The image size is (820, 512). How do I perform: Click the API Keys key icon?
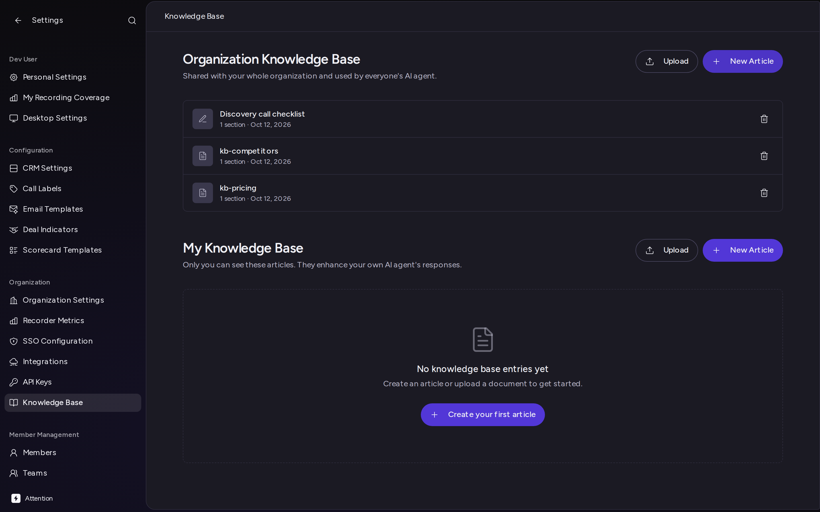[x=14, y=382]
